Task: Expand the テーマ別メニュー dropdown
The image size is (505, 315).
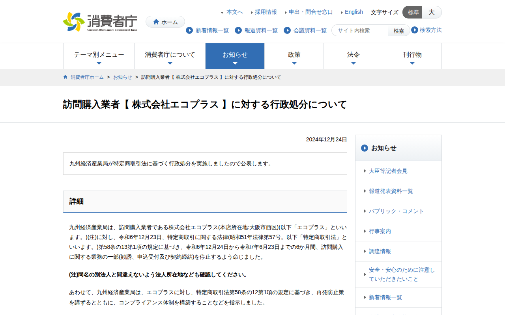Action: [99, 56]
